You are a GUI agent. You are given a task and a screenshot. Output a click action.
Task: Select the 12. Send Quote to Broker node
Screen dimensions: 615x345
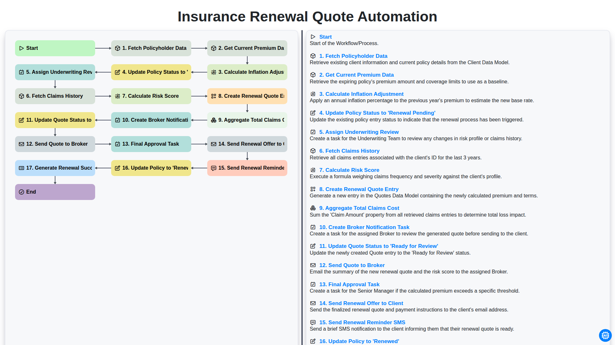coord(55,144)
